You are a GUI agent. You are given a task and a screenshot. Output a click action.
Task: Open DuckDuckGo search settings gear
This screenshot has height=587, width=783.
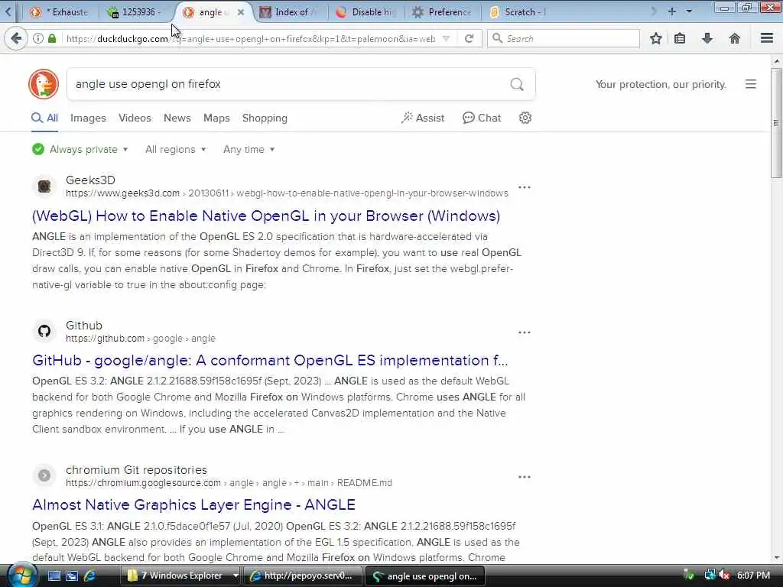pyautogui.click(x=525, y=118)
